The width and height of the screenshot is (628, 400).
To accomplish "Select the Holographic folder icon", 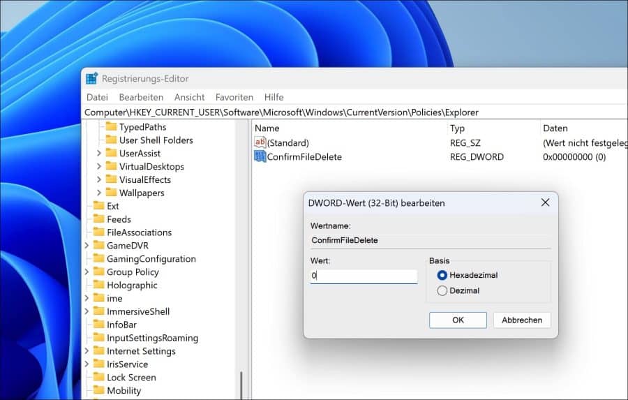I will [x=98, y=286].
